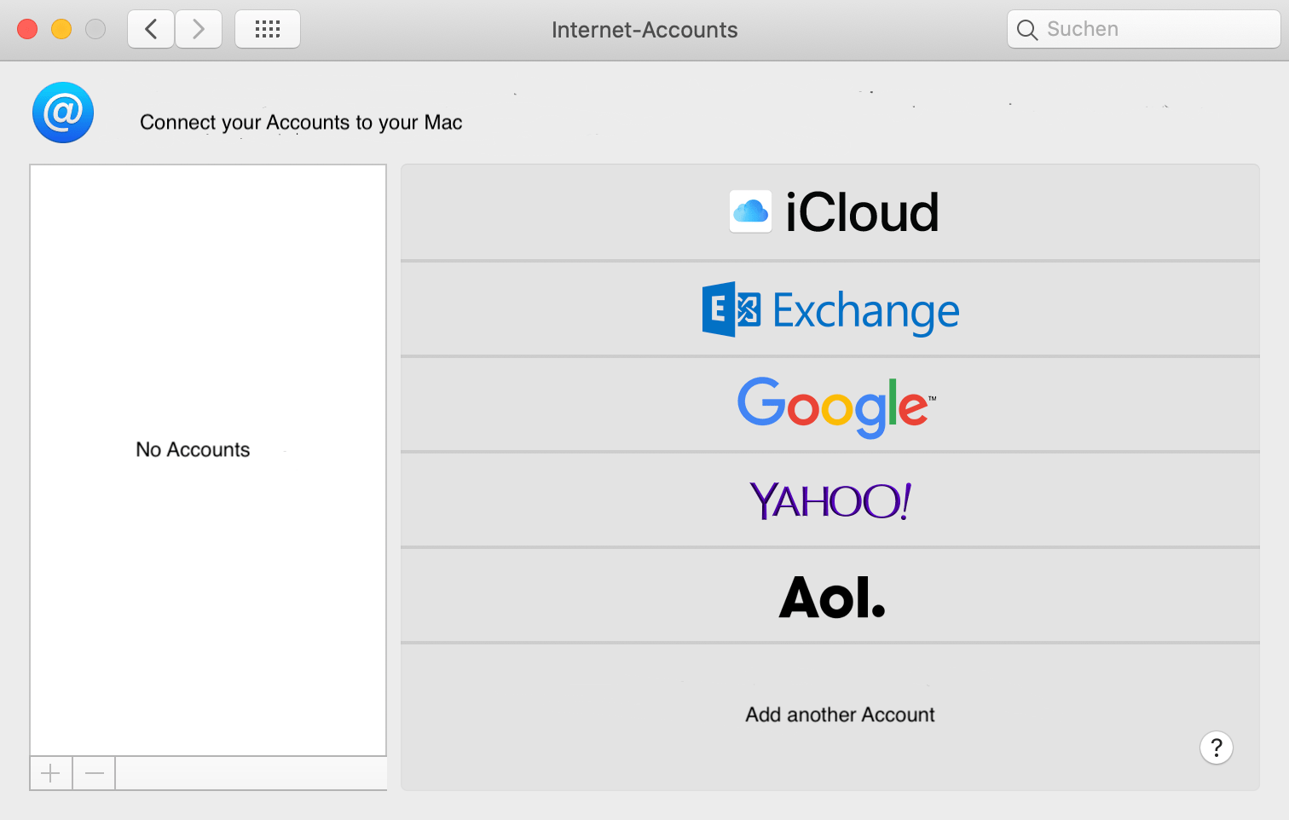
Task: Click the Suchen search field
Action: coord(1143,29)
